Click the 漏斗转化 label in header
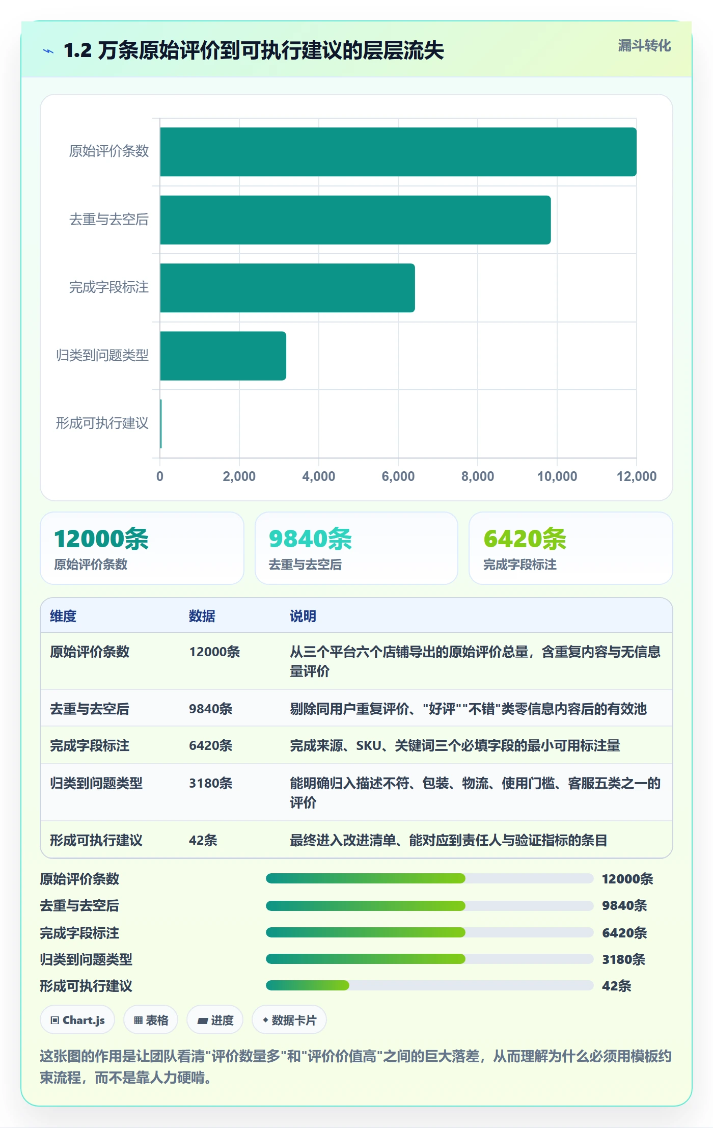This screenshot has width=713, height=1128. point(644,46)
